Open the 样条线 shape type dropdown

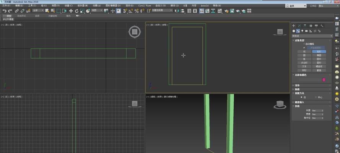(x=312, y=36)
